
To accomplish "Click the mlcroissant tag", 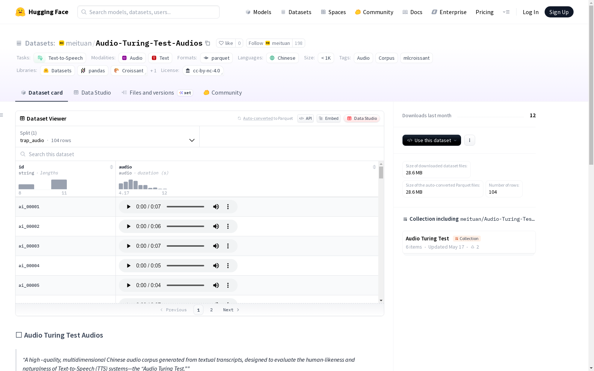I will [417, 58].
